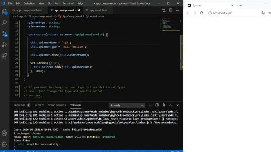Split the editor to the right

pyautogui.click(x=171, y=10)
